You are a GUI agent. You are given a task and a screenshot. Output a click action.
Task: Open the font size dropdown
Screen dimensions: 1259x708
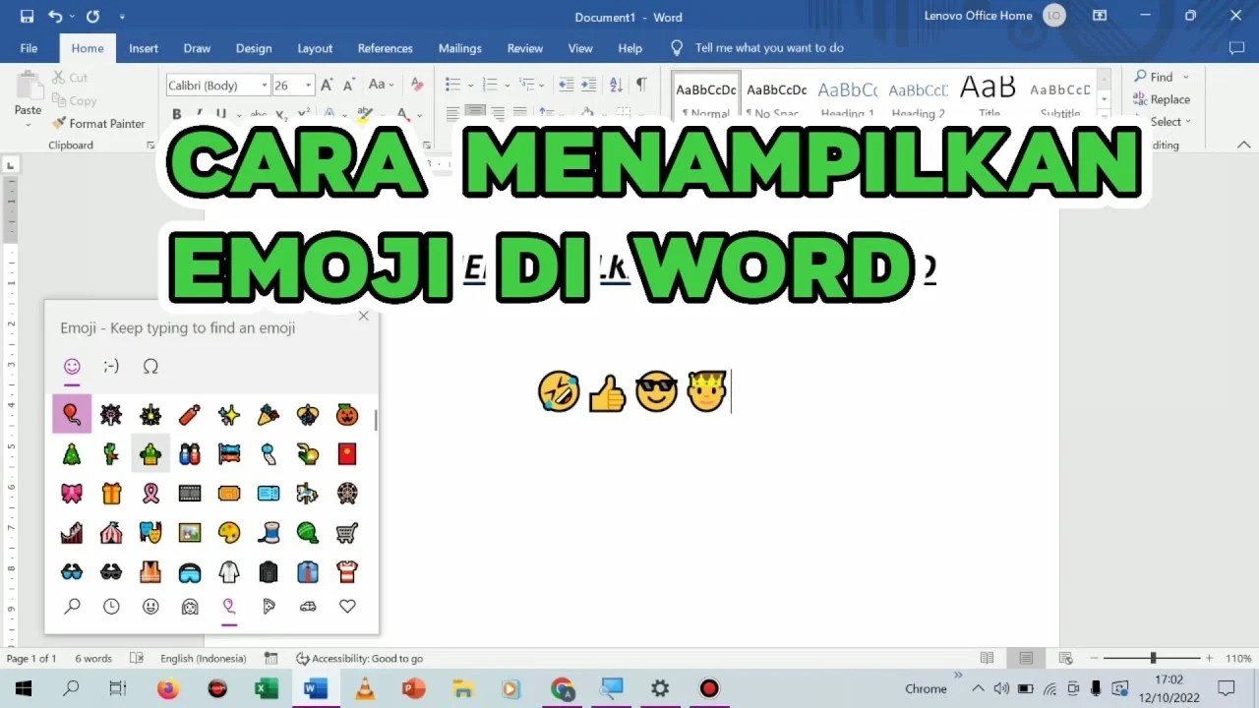tap(308, 86)
